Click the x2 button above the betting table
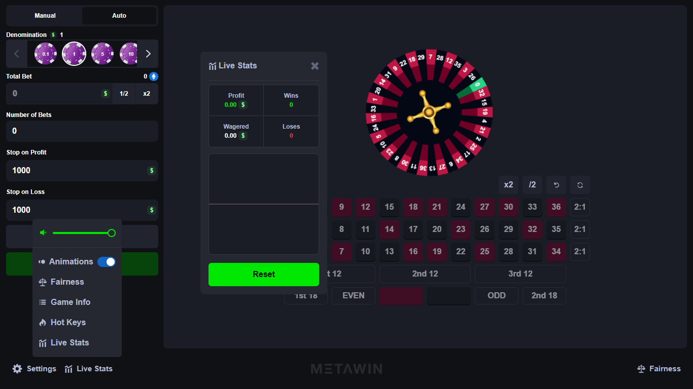693x389 pixels. click(508, 185)
